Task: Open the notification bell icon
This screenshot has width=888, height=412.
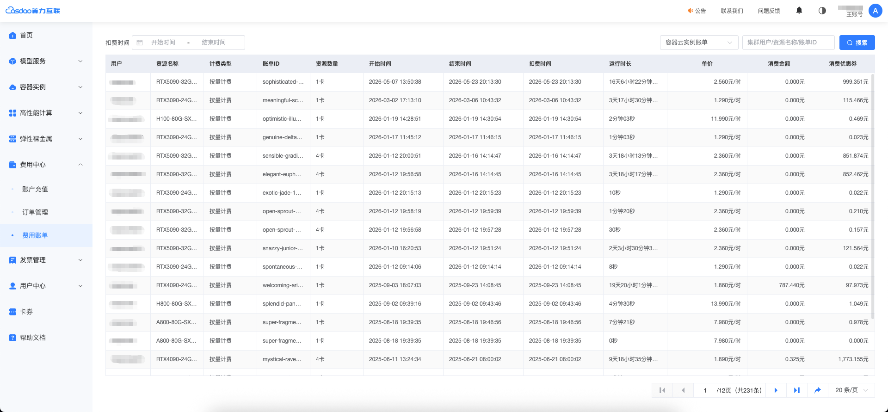Action: (799, 11)
